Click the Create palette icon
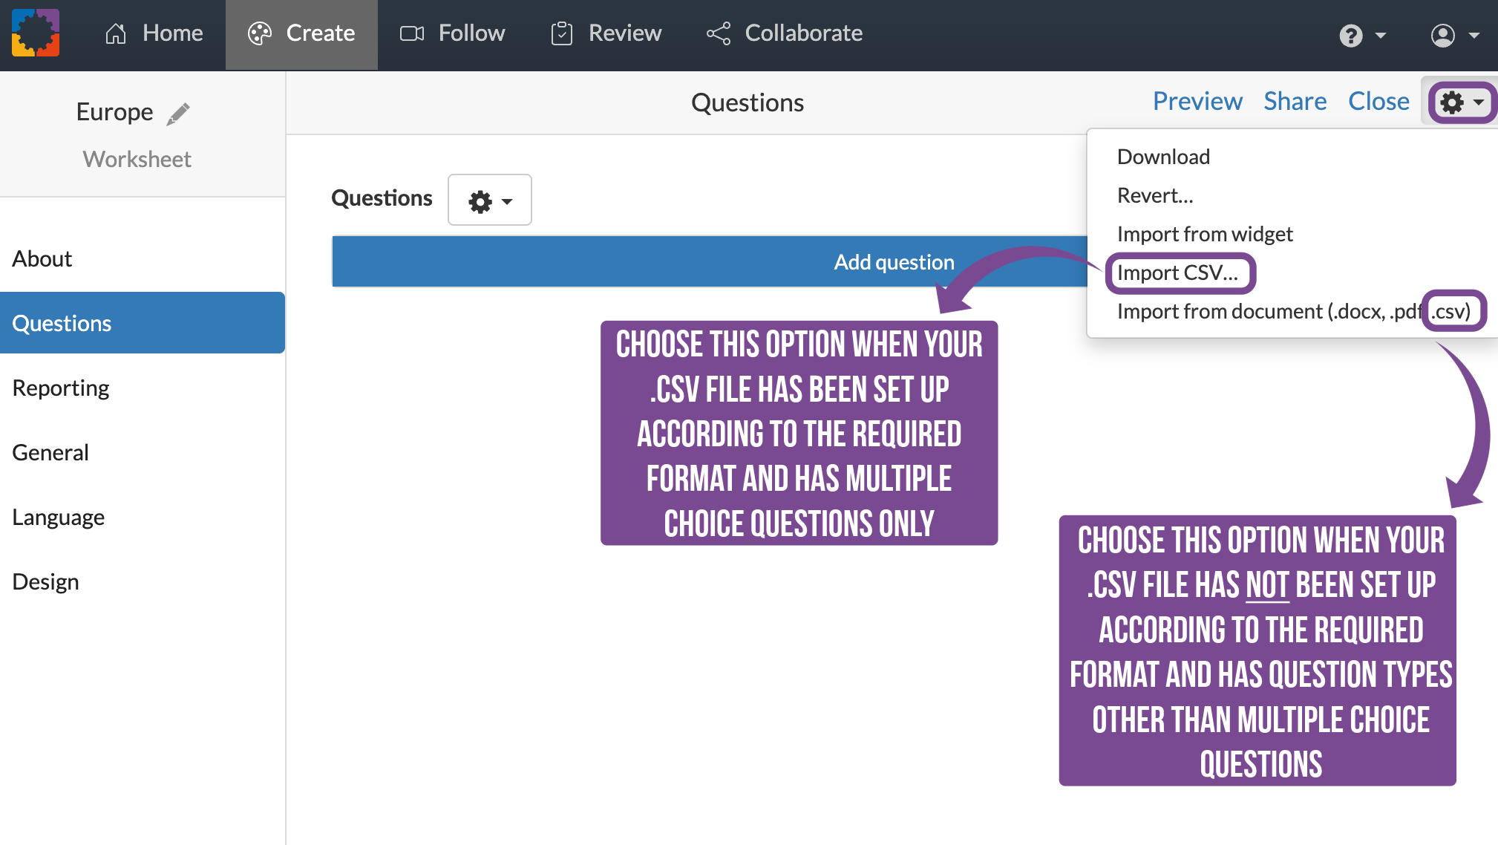The width and height of the screenshot is (1498, 845). coord(260,33)
